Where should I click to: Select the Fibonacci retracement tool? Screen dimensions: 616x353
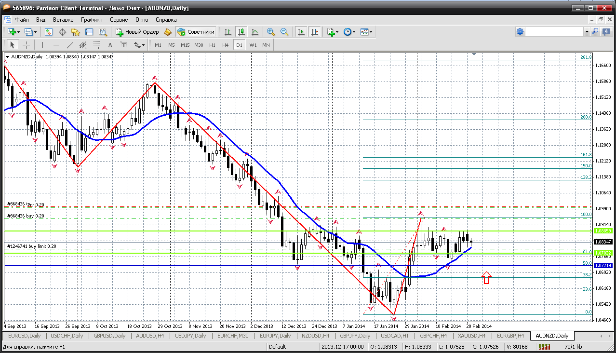[96, 45]
